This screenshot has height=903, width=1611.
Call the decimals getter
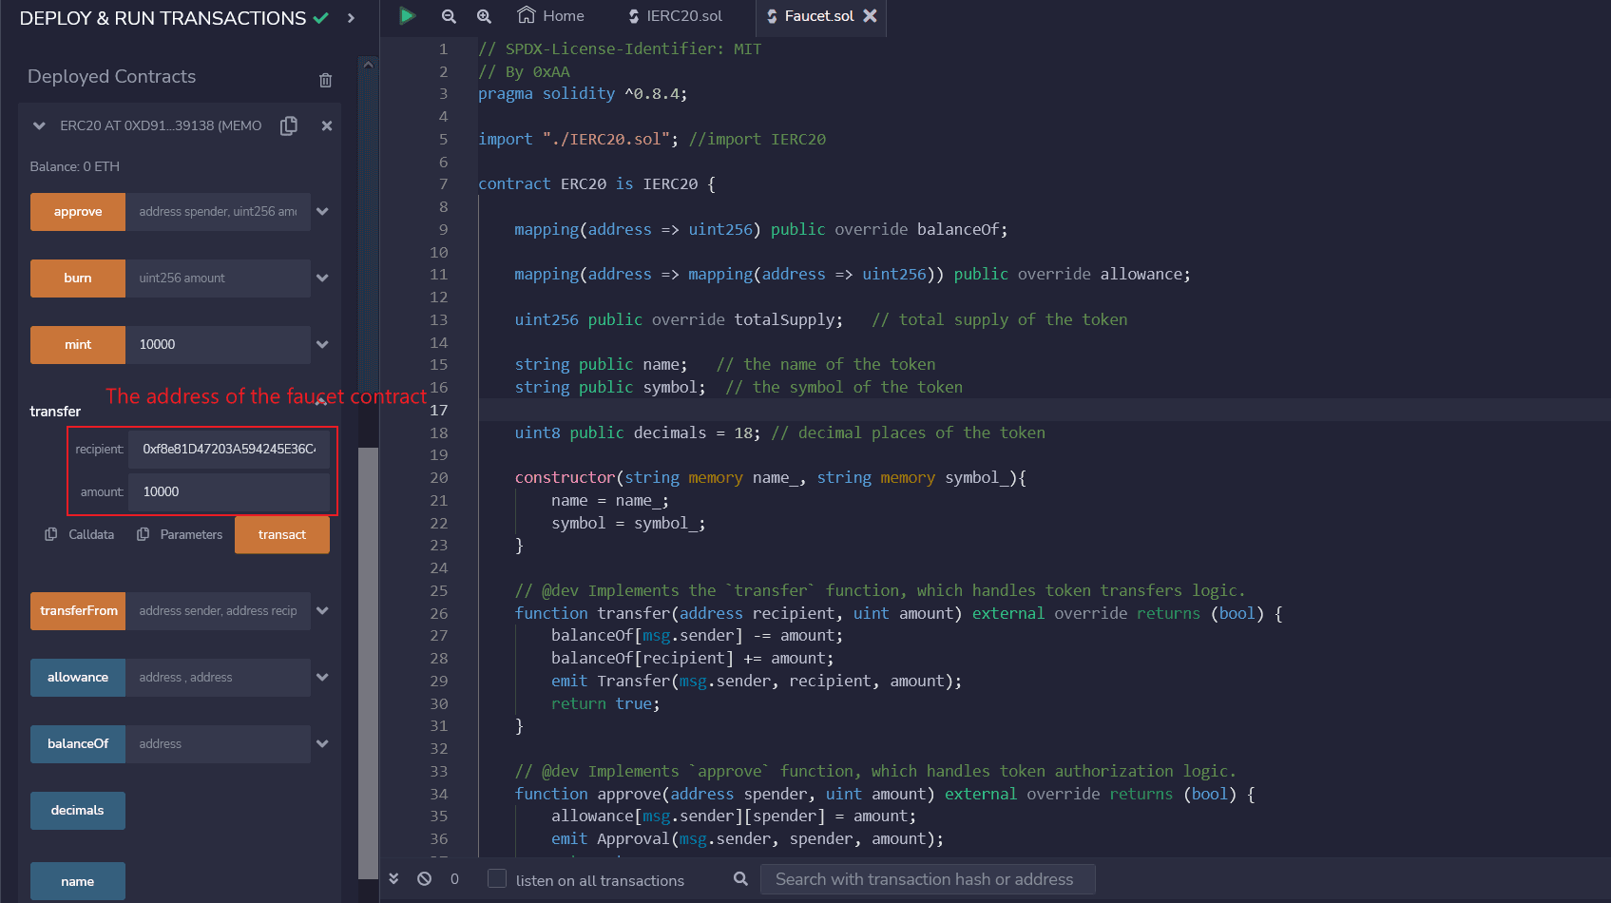(78, 811)
